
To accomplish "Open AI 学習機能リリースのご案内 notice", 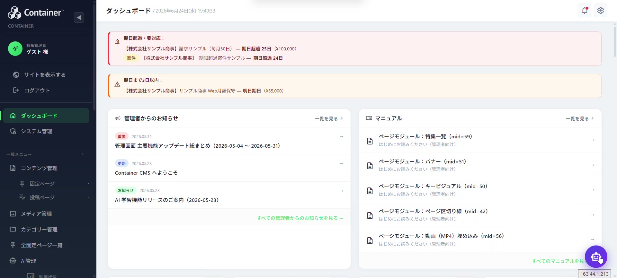I will tap(229, 195).
